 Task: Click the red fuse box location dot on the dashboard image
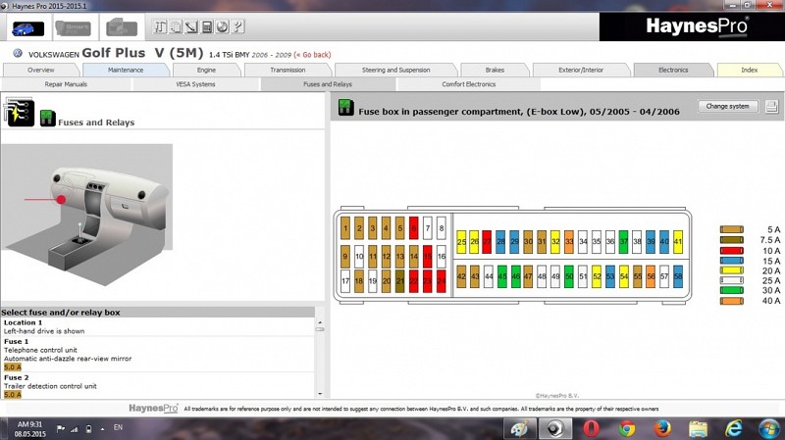pyautogui.click(x=61, y=200)
